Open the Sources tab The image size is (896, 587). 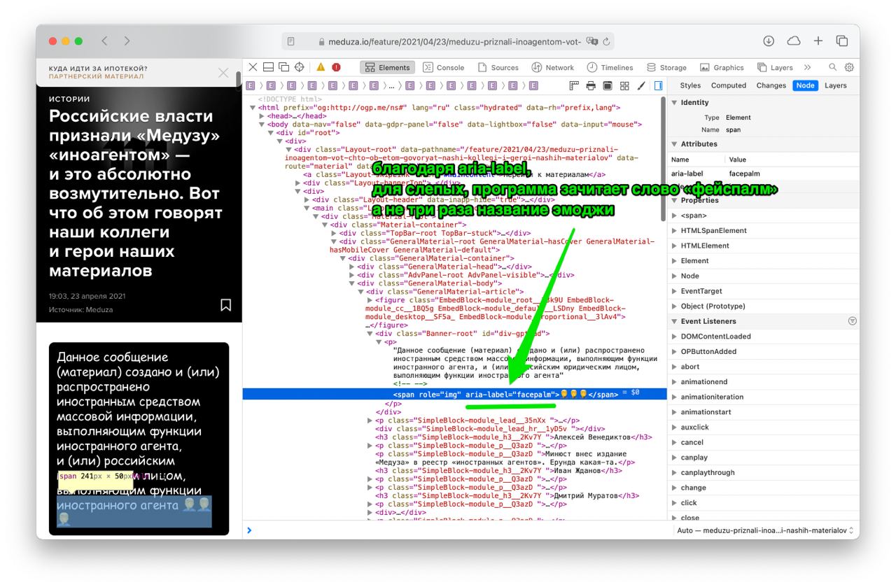tap(498, 68)
